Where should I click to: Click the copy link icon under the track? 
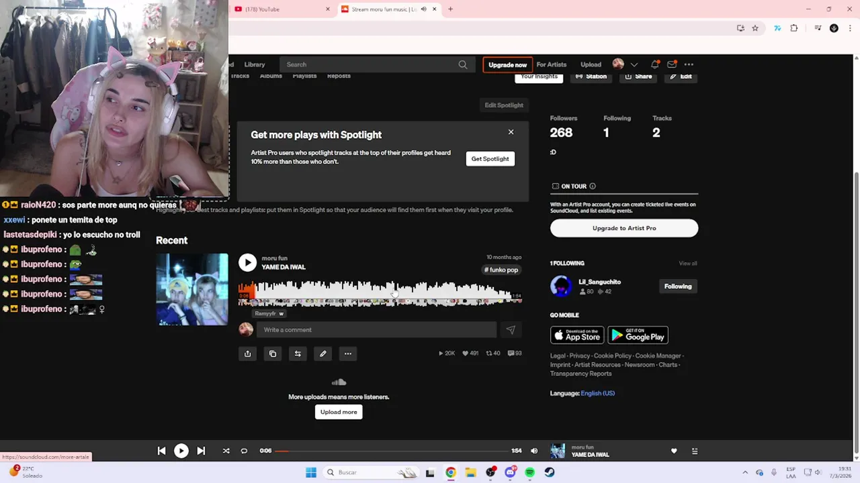coord(272,354)
